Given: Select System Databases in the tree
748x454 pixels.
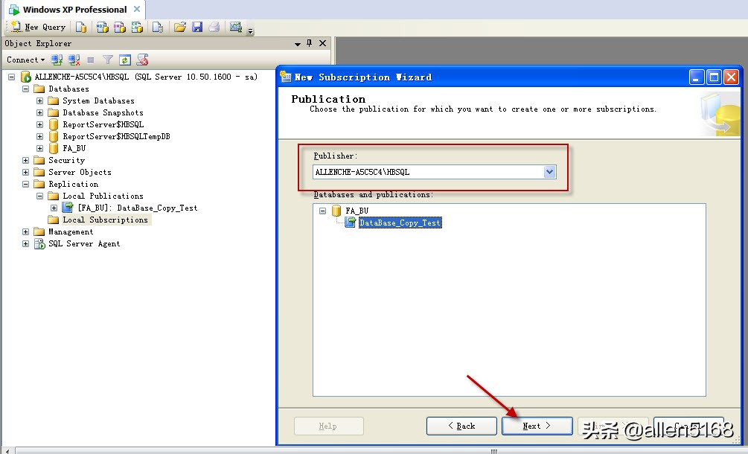Looking at the screenshot, I should point(98,100).
